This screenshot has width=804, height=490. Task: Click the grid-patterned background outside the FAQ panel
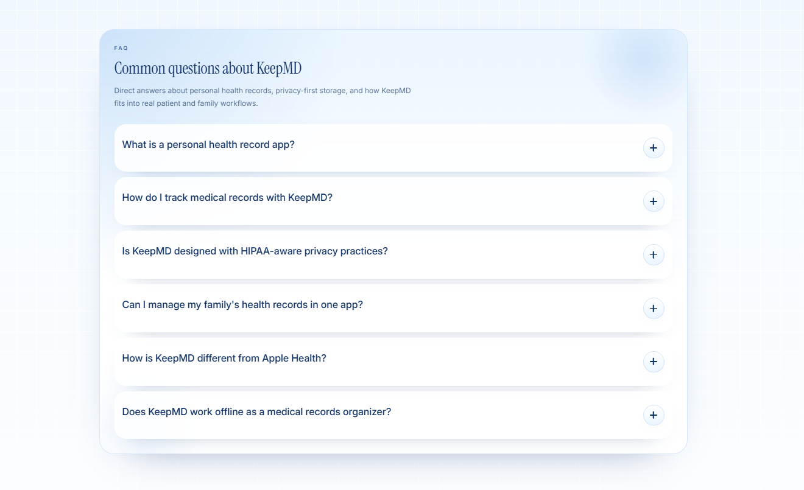(49, 243)
